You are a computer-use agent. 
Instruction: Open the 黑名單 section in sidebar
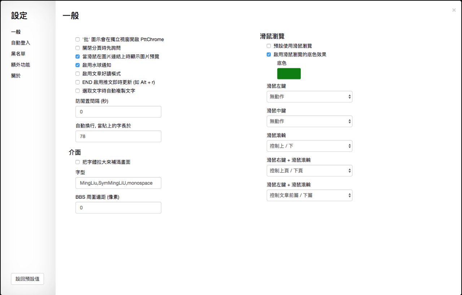pos(18,54)
